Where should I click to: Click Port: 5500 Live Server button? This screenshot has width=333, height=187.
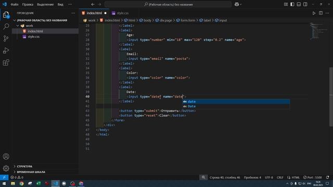pyautogui.click(x=312, y=177)
